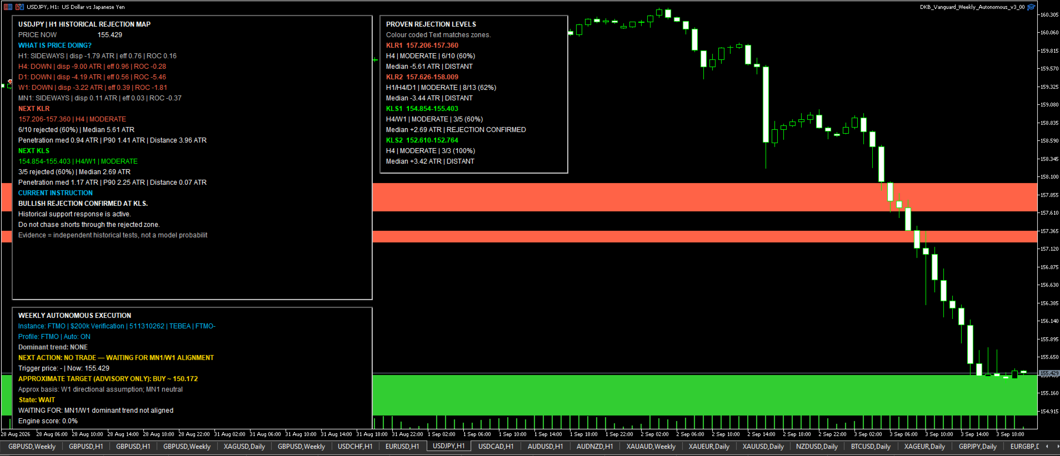This screenshot has width=1060, height=456.
Task: Click the DKB_Vanguard_Weekly_Autonomous_v3_00 expert name label
Action: tap(972, 7)
